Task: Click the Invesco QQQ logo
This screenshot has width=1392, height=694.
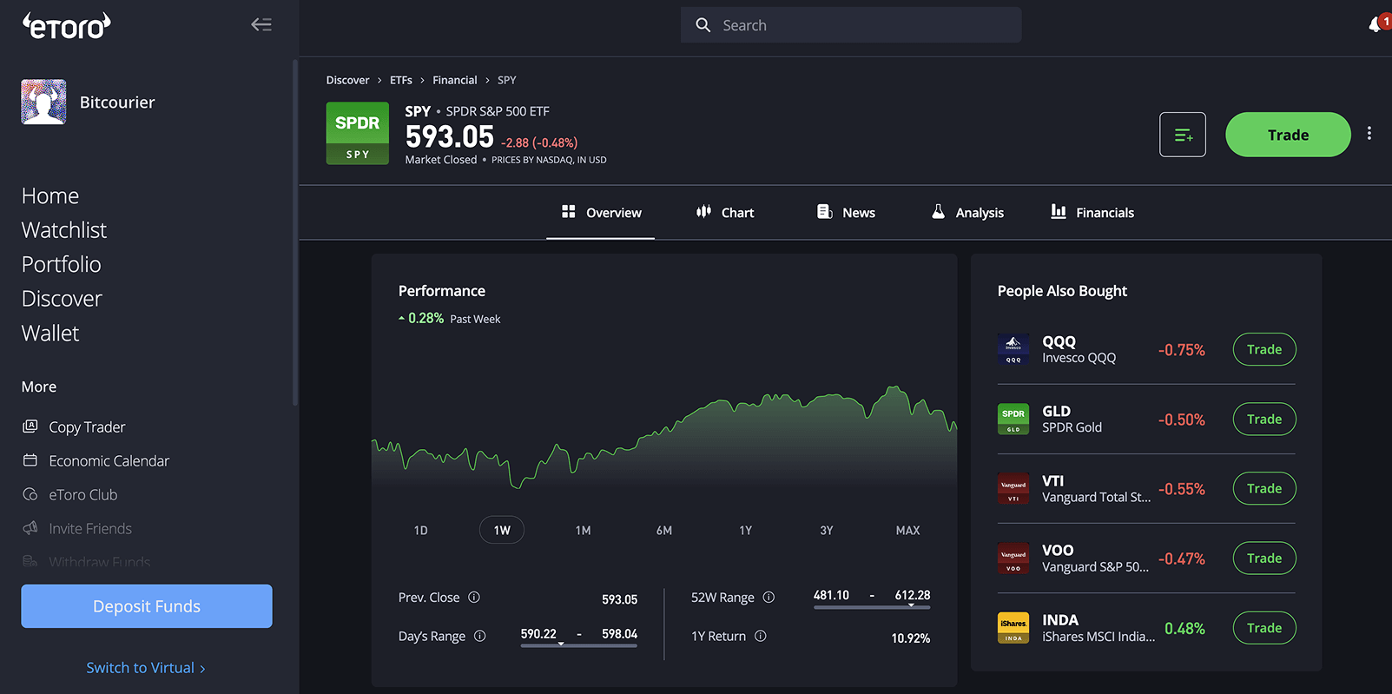Action: (x=1013, y=349)
